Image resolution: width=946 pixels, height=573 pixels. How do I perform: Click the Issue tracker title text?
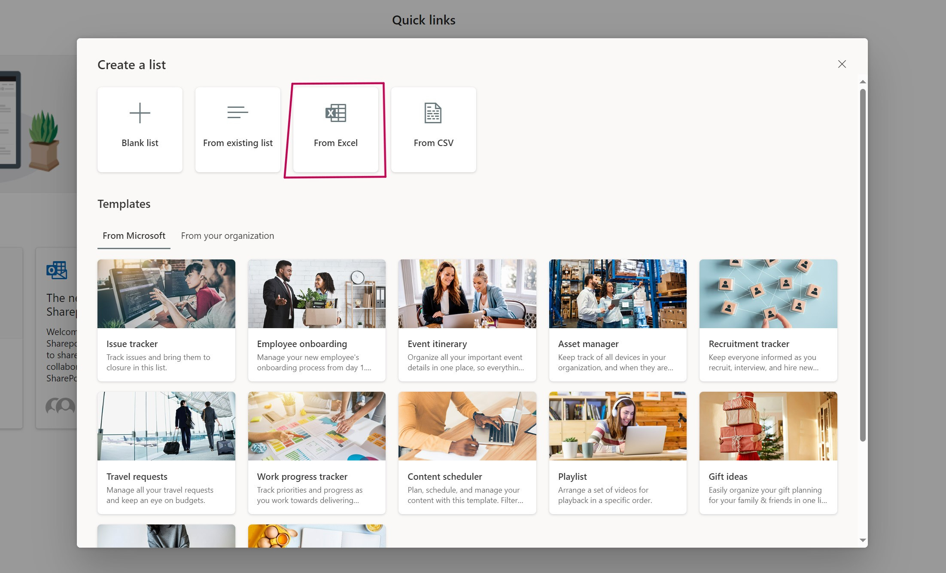click(132, 344)
